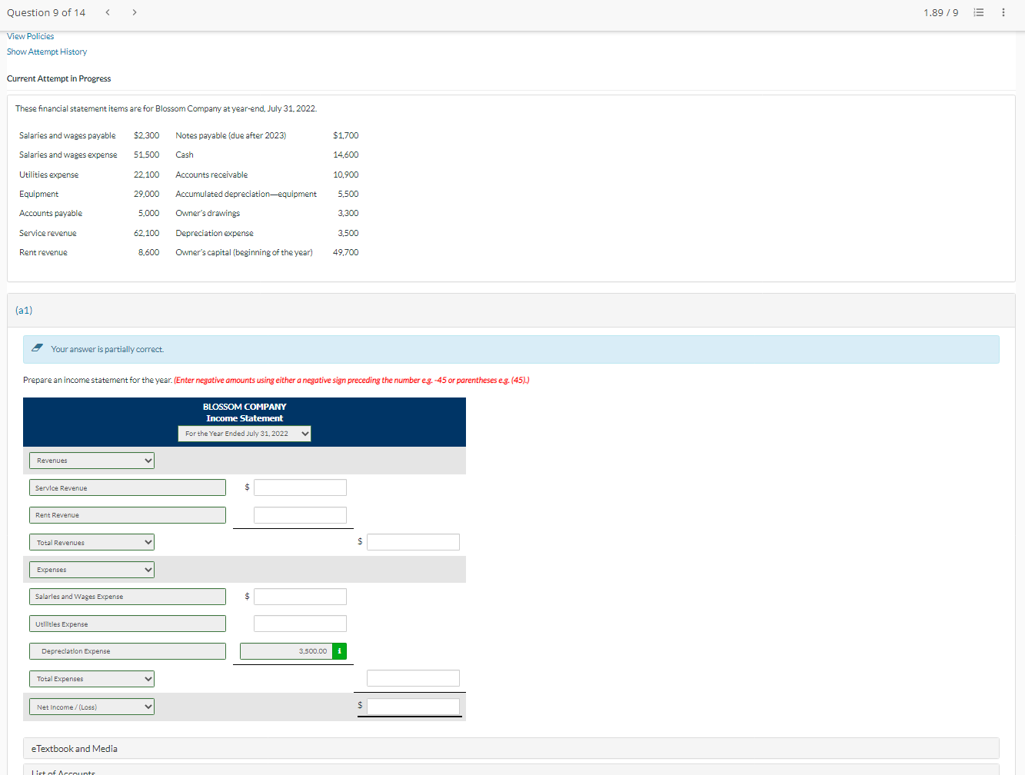The height and width of the screenshot is (775, 1025).
Task: Click the Total Expenses amount field
Action: click(413, 678)
